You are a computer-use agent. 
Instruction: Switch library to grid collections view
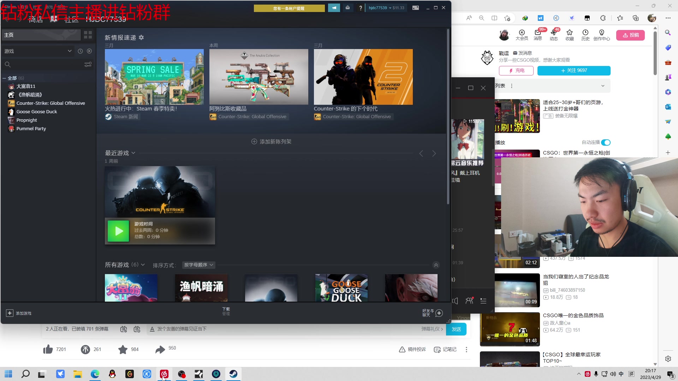click(x=88, y=35)
